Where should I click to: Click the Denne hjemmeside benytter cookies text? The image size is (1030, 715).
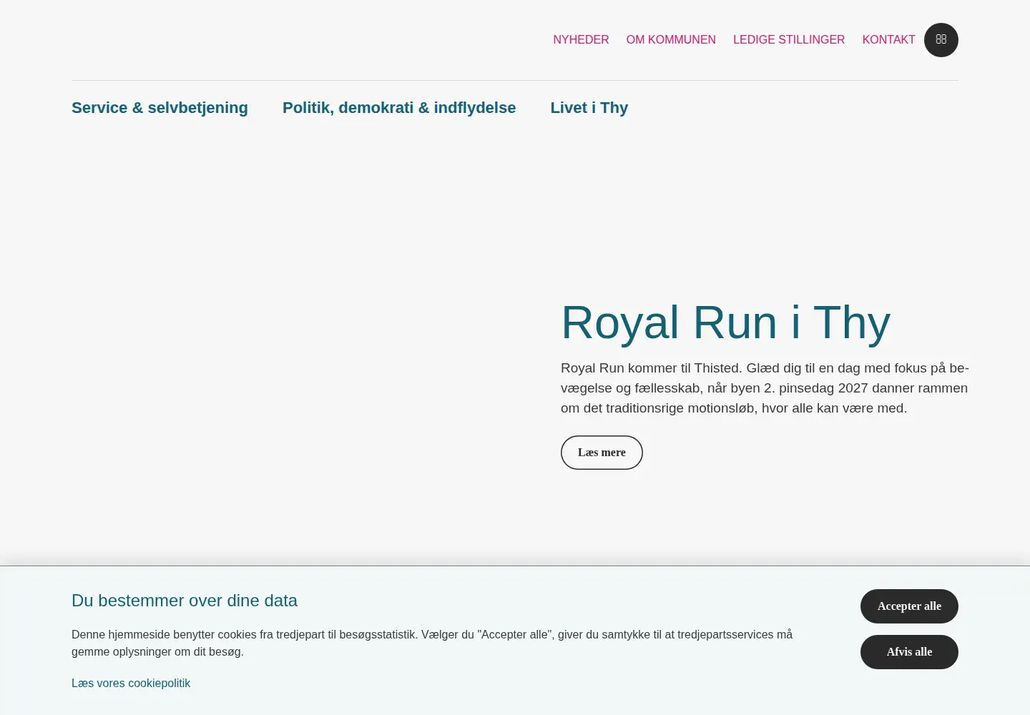coord(432,643)
